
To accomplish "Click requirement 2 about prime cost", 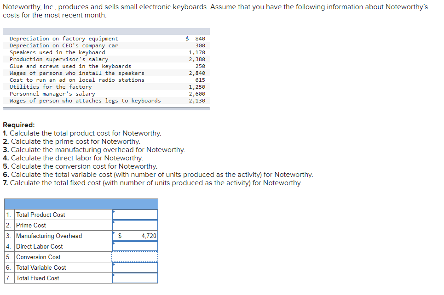I will (x=72, y=142).
